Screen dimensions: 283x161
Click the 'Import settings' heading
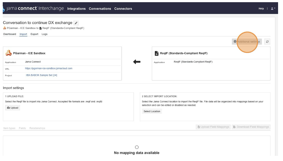(x=13, y=88)
